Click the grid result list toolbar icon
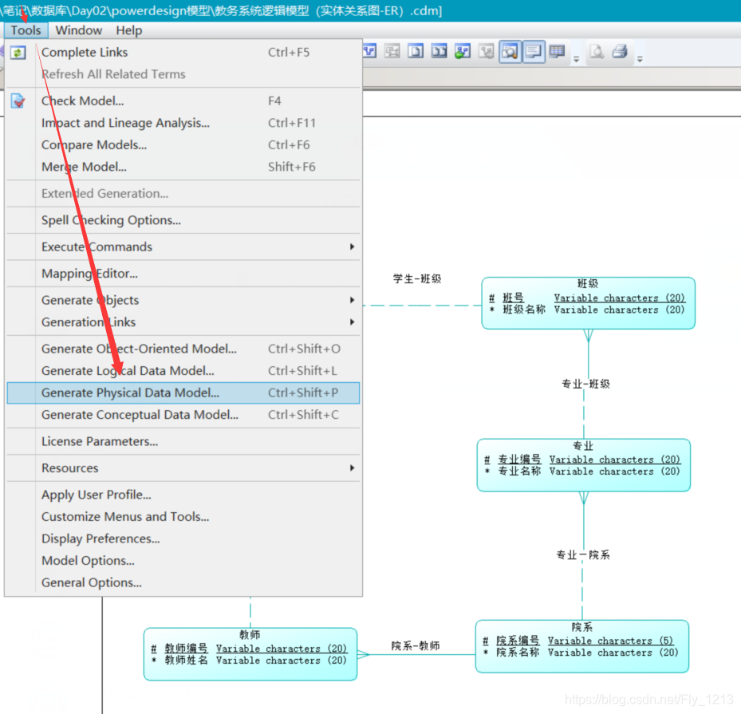Viewport: 741px width, 714px height. click(x=557, y=51)
